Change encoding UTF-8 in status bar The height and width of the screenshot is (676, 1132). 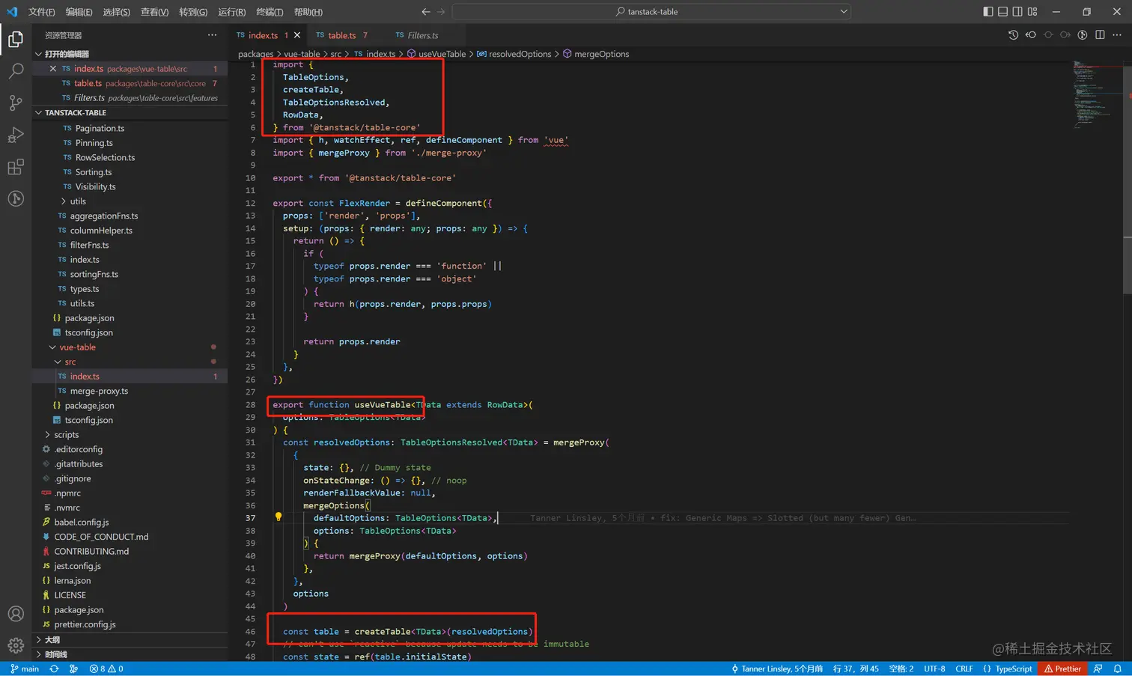[934, 669]
